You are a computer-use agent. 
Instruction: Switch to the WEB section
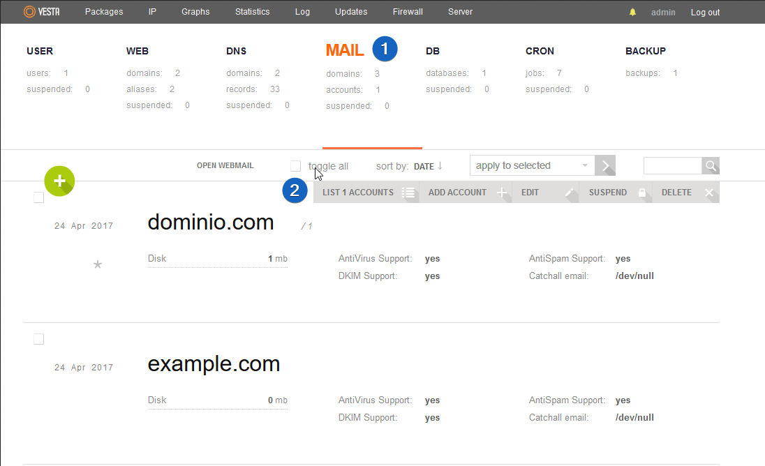(x=138, y=51)
